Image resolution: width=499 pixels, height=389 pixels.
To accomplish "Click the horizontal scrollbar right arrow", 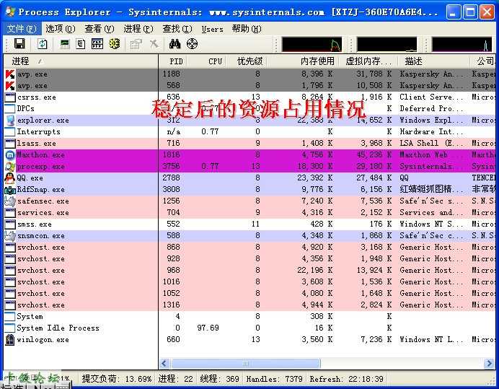I will pyautogui.click(x=489, y=363).
